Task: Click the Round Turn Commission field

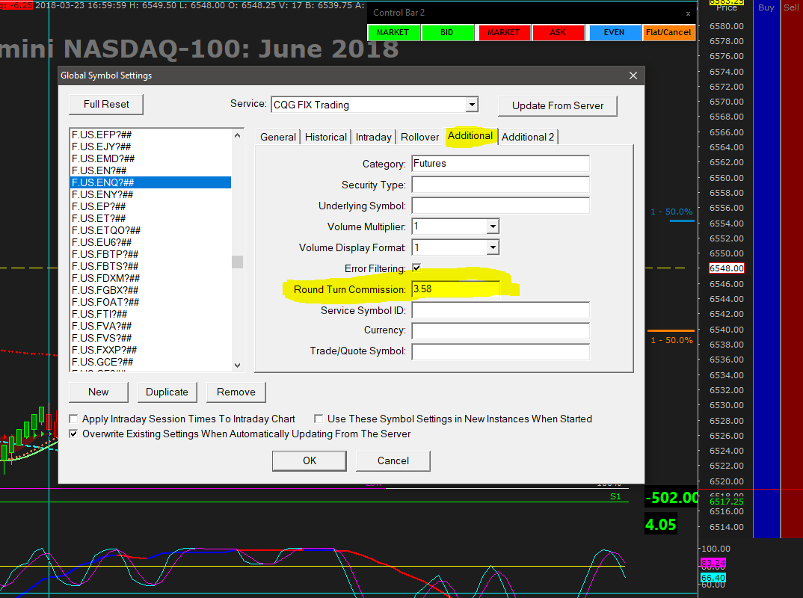Action: coord(455,289)
